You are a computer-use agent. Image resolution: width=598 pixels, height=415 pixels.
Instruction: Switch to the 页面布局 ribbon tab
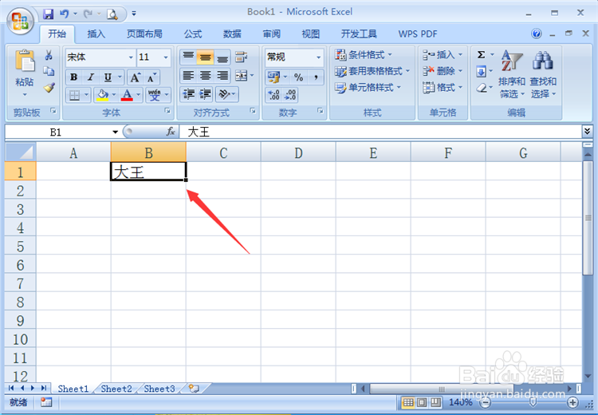coord(144,34)
